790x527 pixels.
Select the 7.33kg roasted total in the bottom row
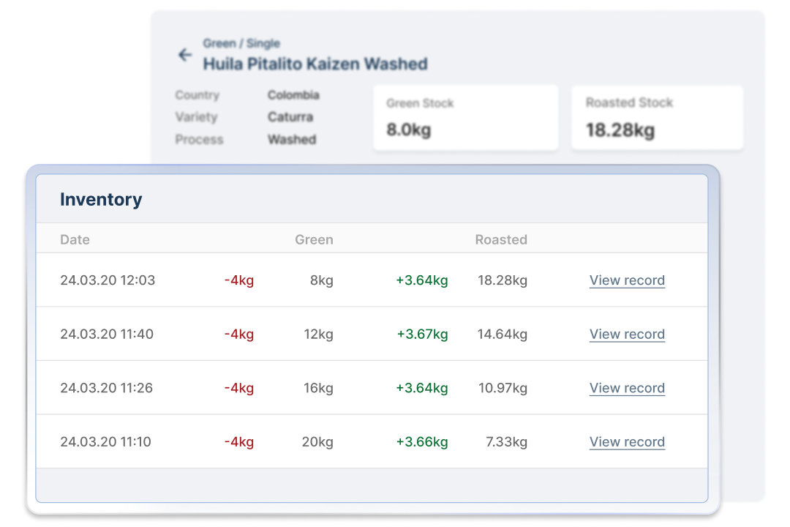click(507, 441)
